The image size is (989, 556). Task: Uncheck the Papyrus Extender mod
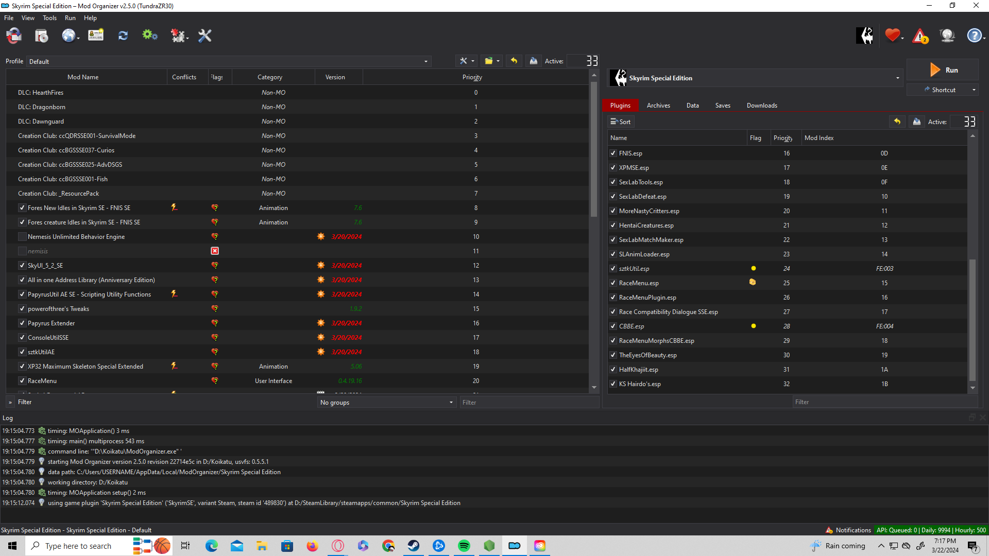[22, 323]
